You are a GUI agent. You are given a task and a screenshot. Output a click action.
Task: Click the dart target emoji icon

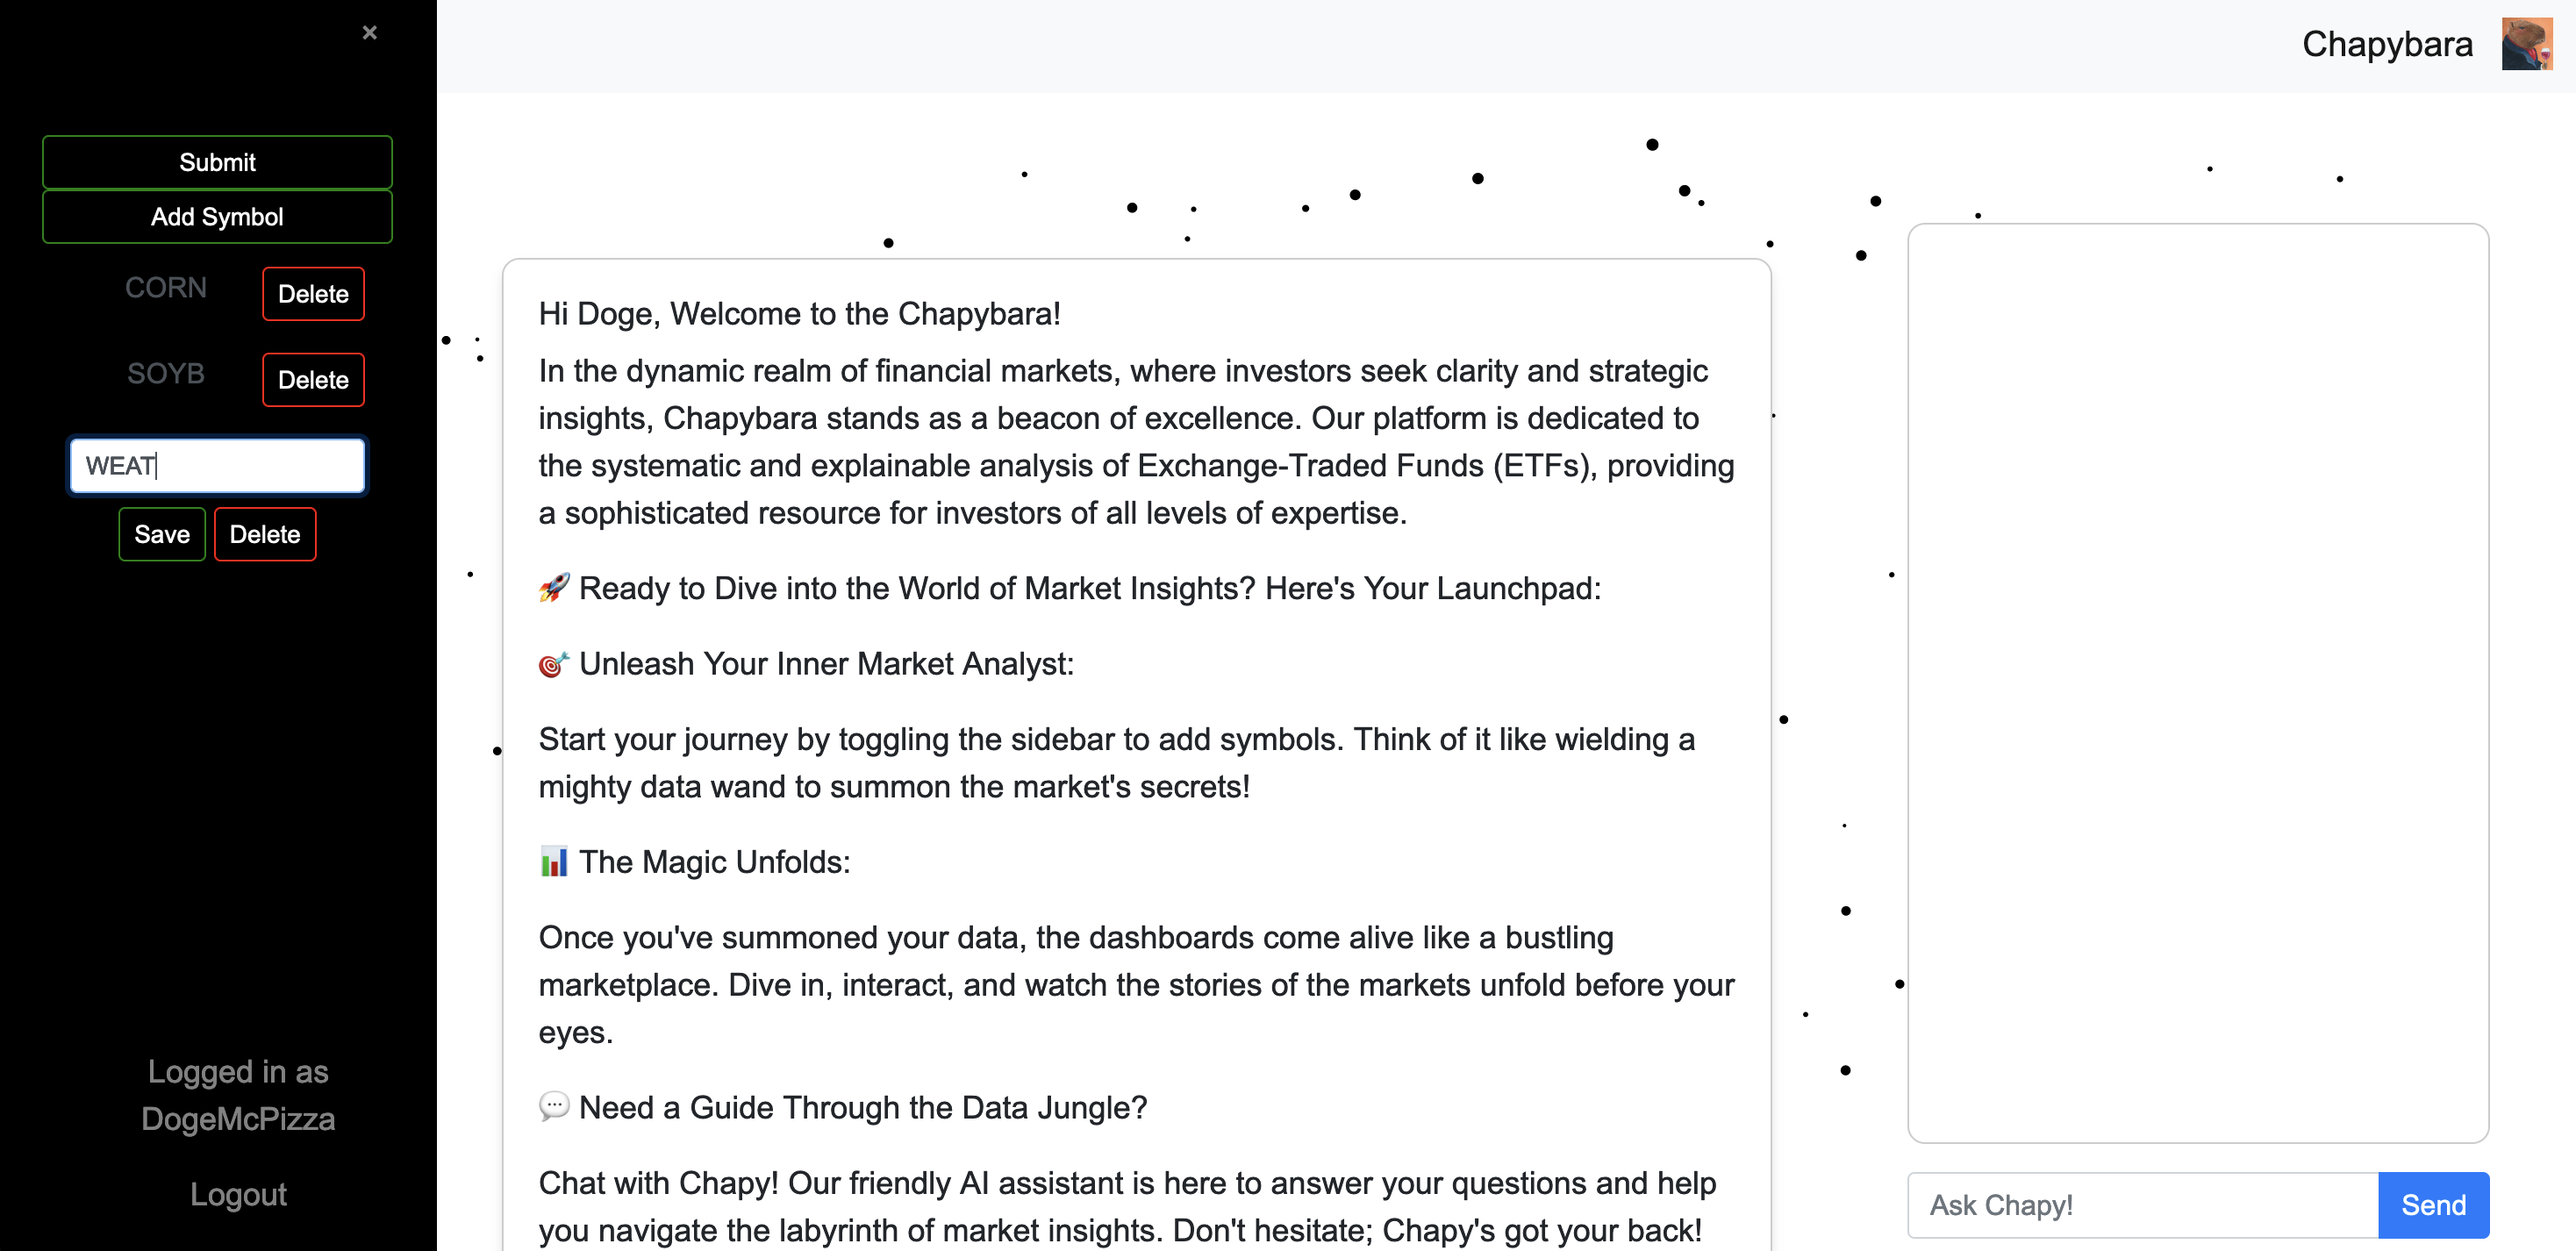(x=554, y=664)
